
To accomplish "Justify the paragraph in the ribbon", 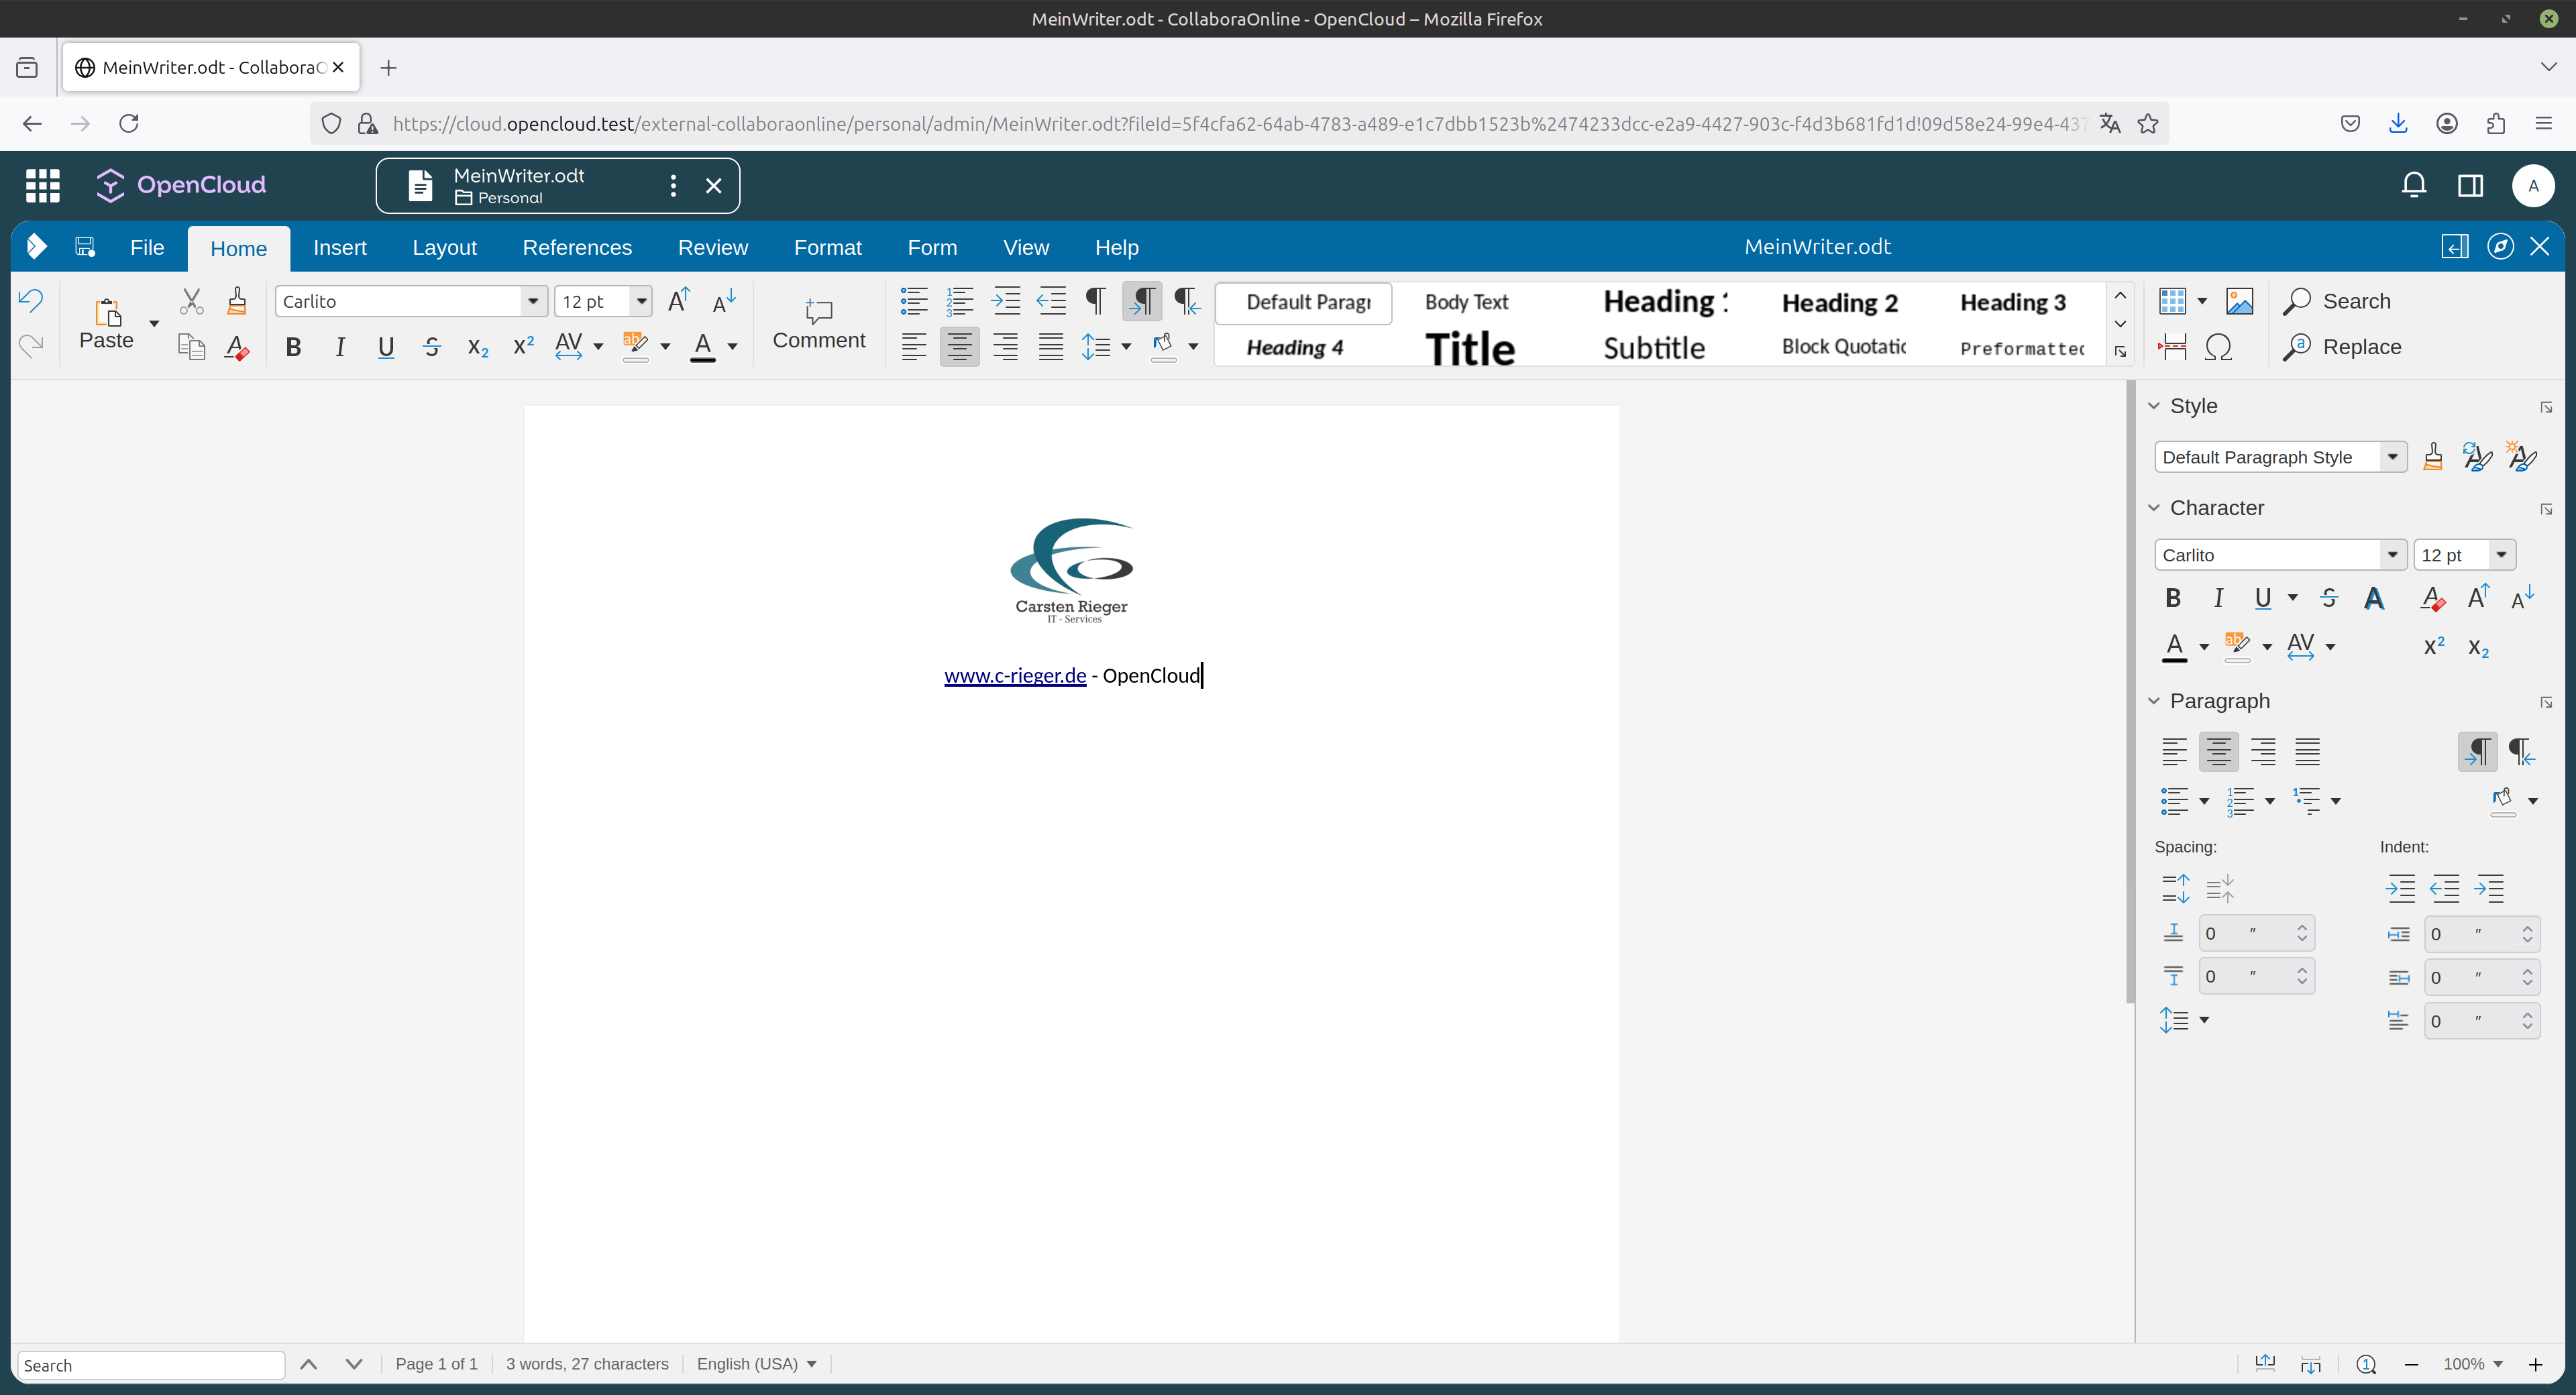I will point(1051,347).
